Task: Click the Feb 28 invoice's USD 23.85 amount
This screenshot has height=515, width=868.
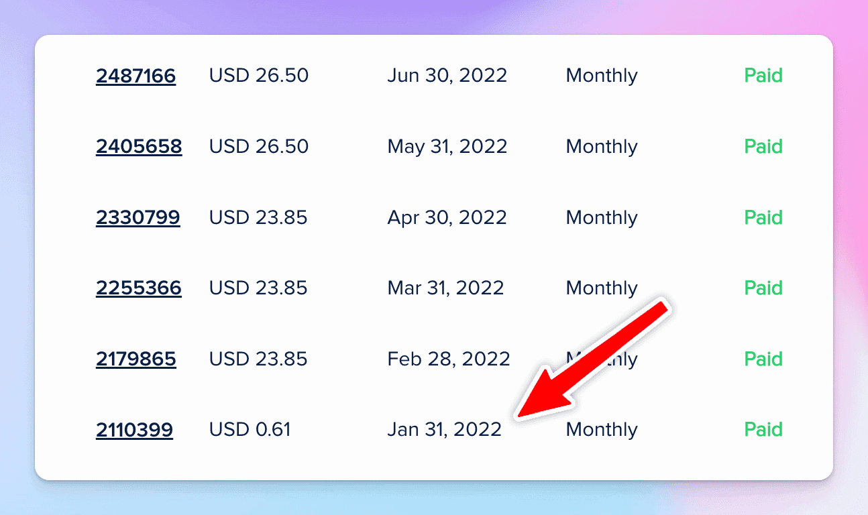Action: pos(258,359)
